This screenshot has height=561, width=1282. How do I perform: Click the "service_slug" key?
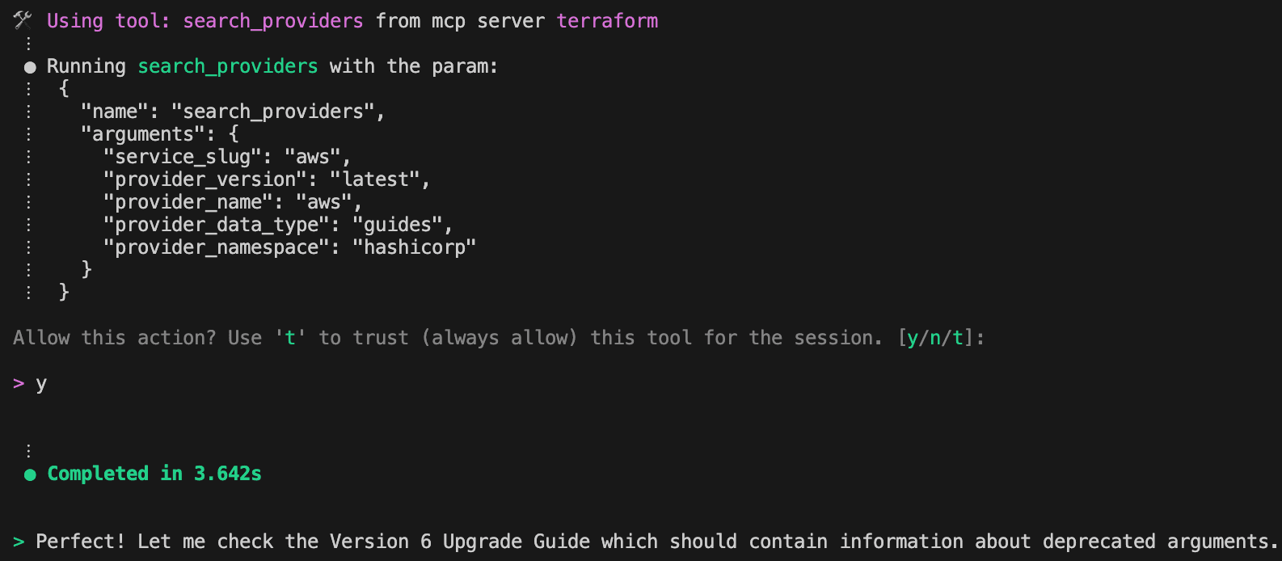pyautogui.click(x=183, y=157)
